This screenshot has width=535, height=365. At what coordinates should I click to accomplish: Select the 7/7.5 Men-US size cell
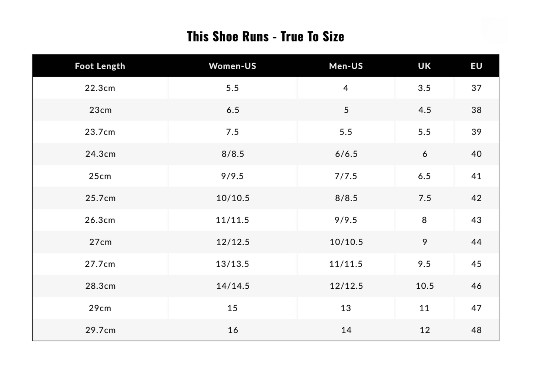[346, 176]
